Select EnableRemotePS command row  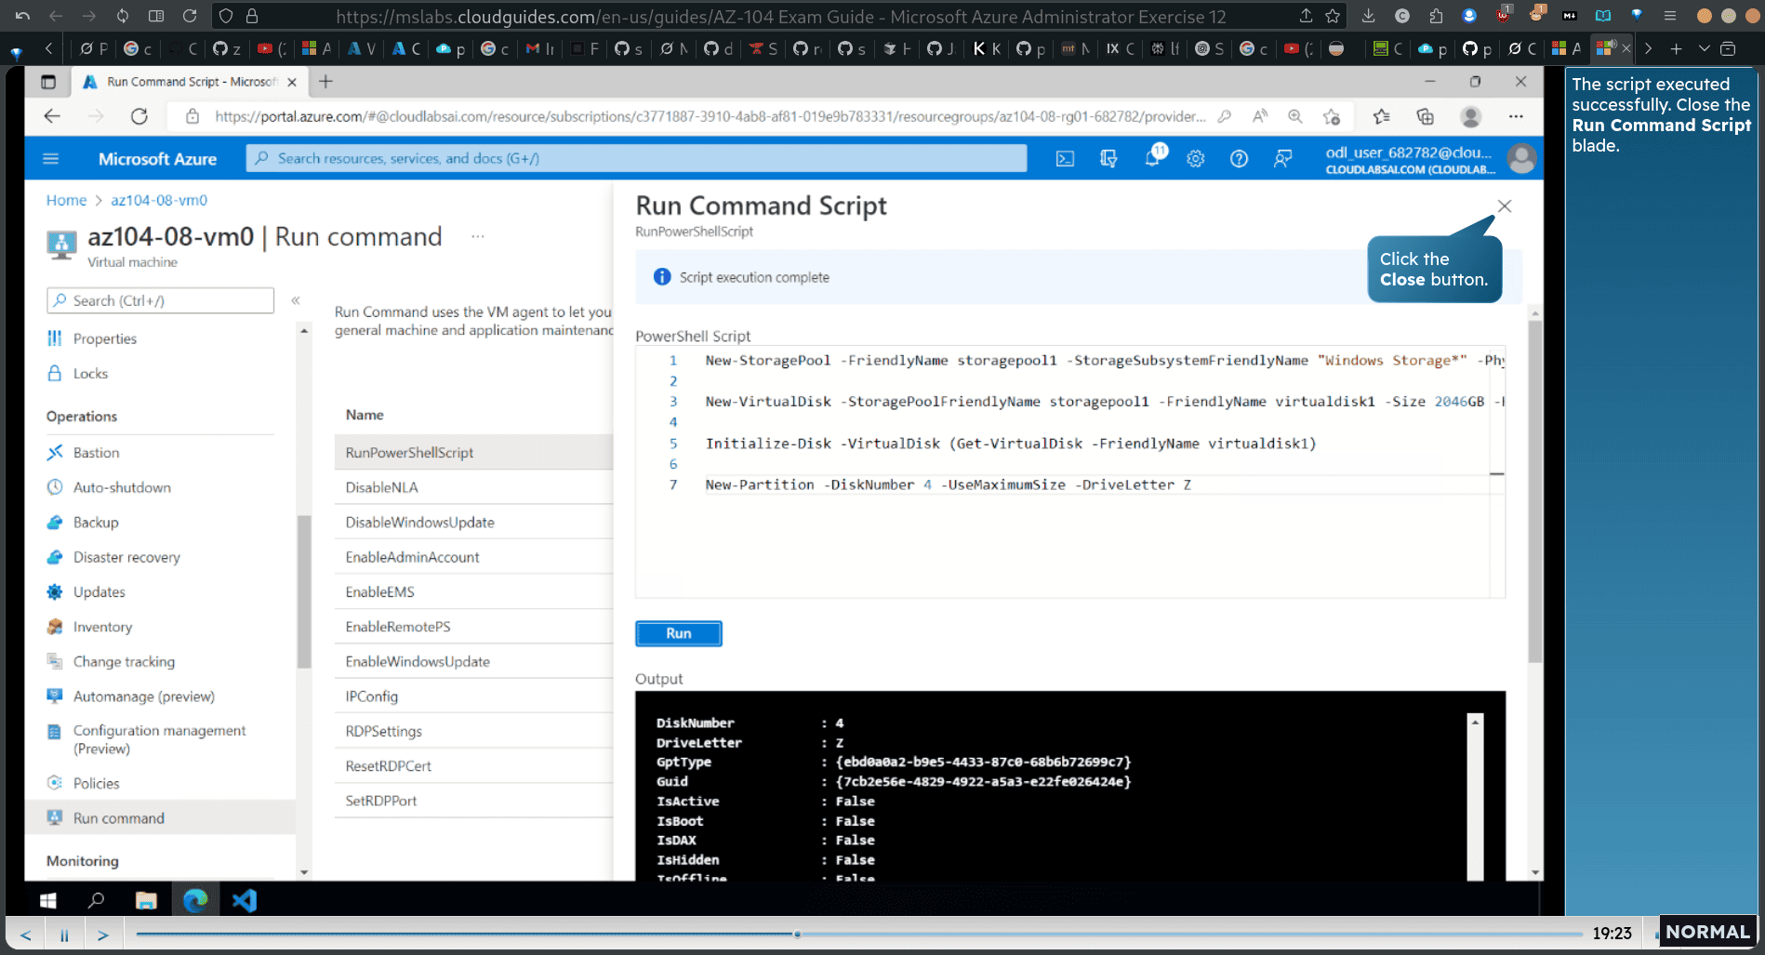pos(473,627)
